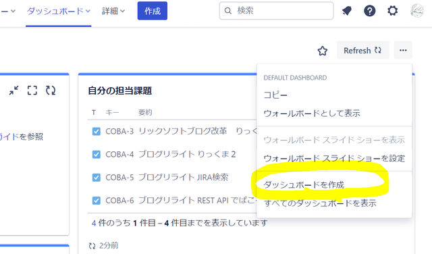Open the COBA-5 issue key link
432x254 pixels.
(x=119, y=178)
